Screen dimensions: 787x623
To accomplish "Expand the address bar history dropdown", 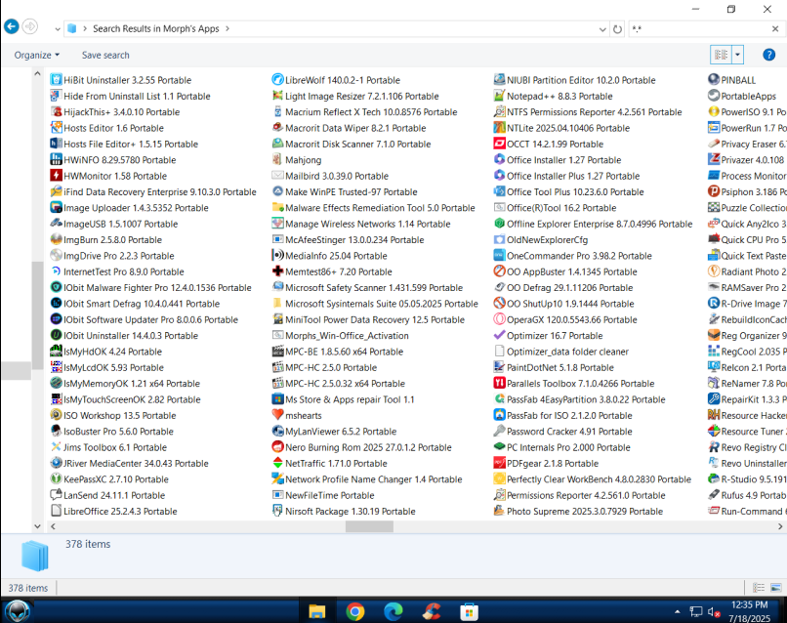I will pos(602,29).
